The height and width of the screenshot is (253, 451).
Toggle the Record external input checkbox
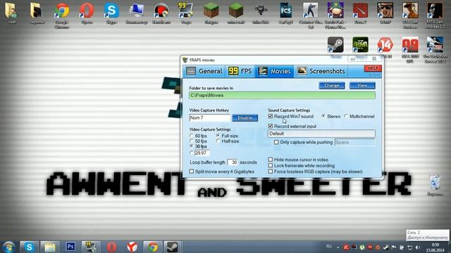pyautogui.click(x=271, y=126)
